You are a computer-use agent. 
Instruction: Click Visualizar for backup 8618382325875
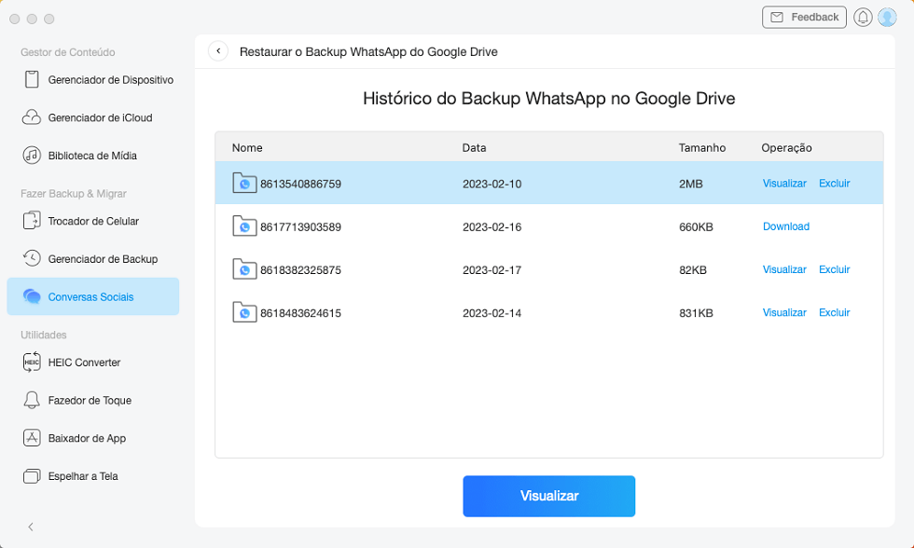pos(784,269)
